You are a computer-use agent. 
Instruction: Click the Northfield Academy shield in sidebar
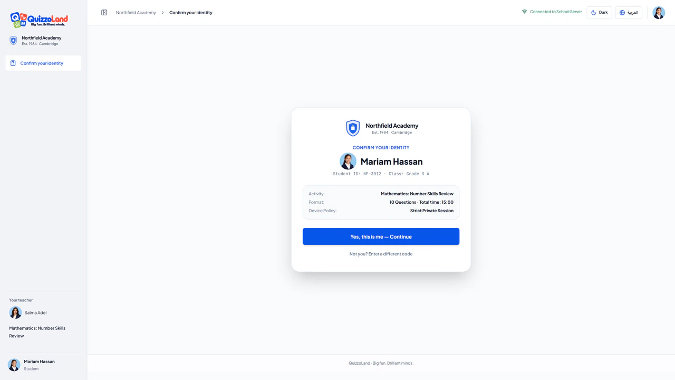coord(14,41)
